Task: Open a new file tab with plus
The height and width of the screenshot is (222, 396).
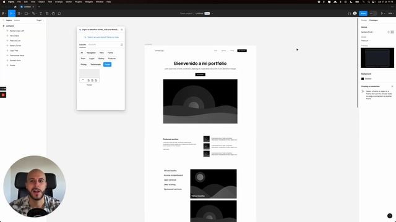Action: tap(38, 7)
